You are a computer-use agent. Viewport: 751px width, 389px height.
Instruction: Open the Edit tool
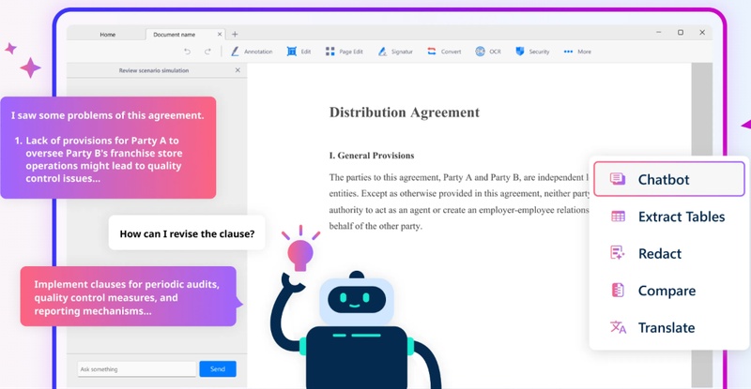point(299,52)
